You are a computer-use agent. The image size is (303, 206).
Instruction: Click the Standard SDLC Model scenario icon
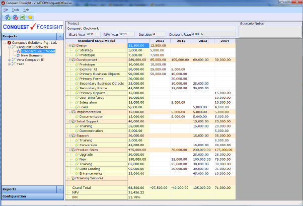(18, 51)
